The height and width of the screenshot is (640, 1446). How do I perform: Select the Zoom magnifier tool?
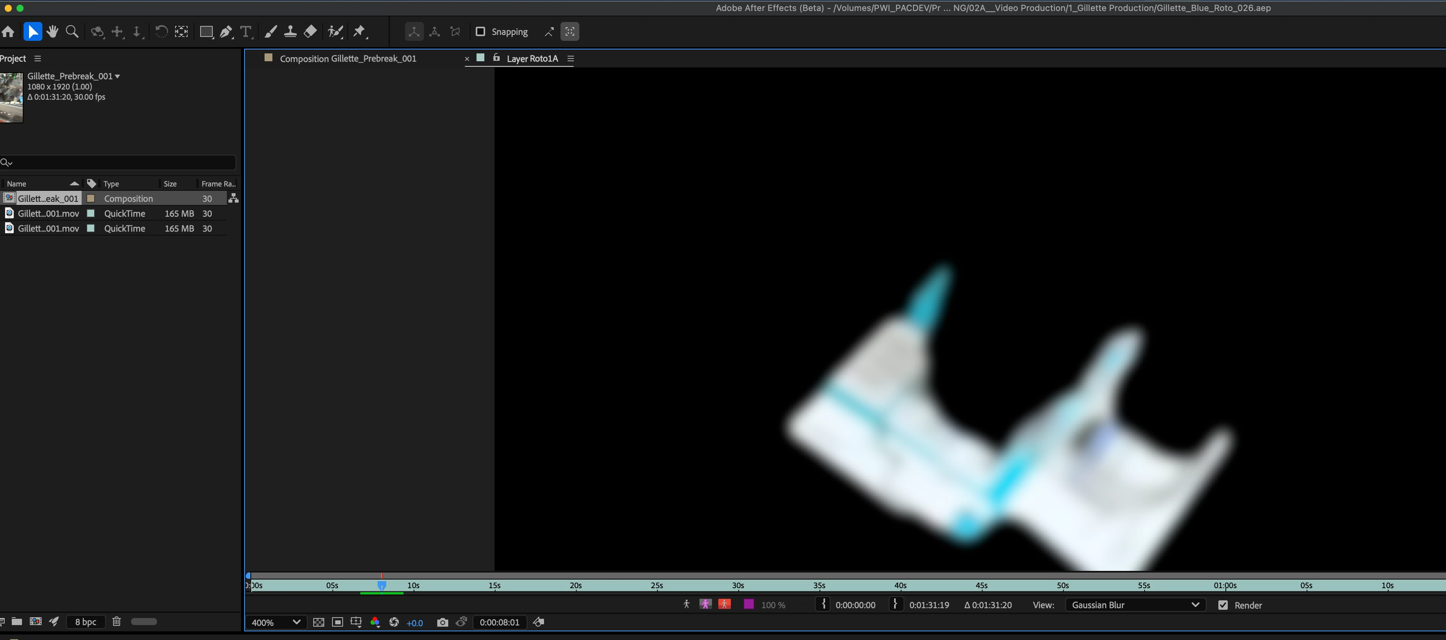click(72, 31)
